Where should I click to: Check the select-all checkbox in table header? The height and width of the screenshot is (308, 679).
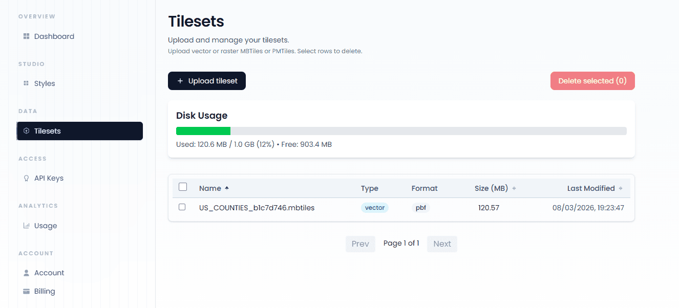[183, 187]
